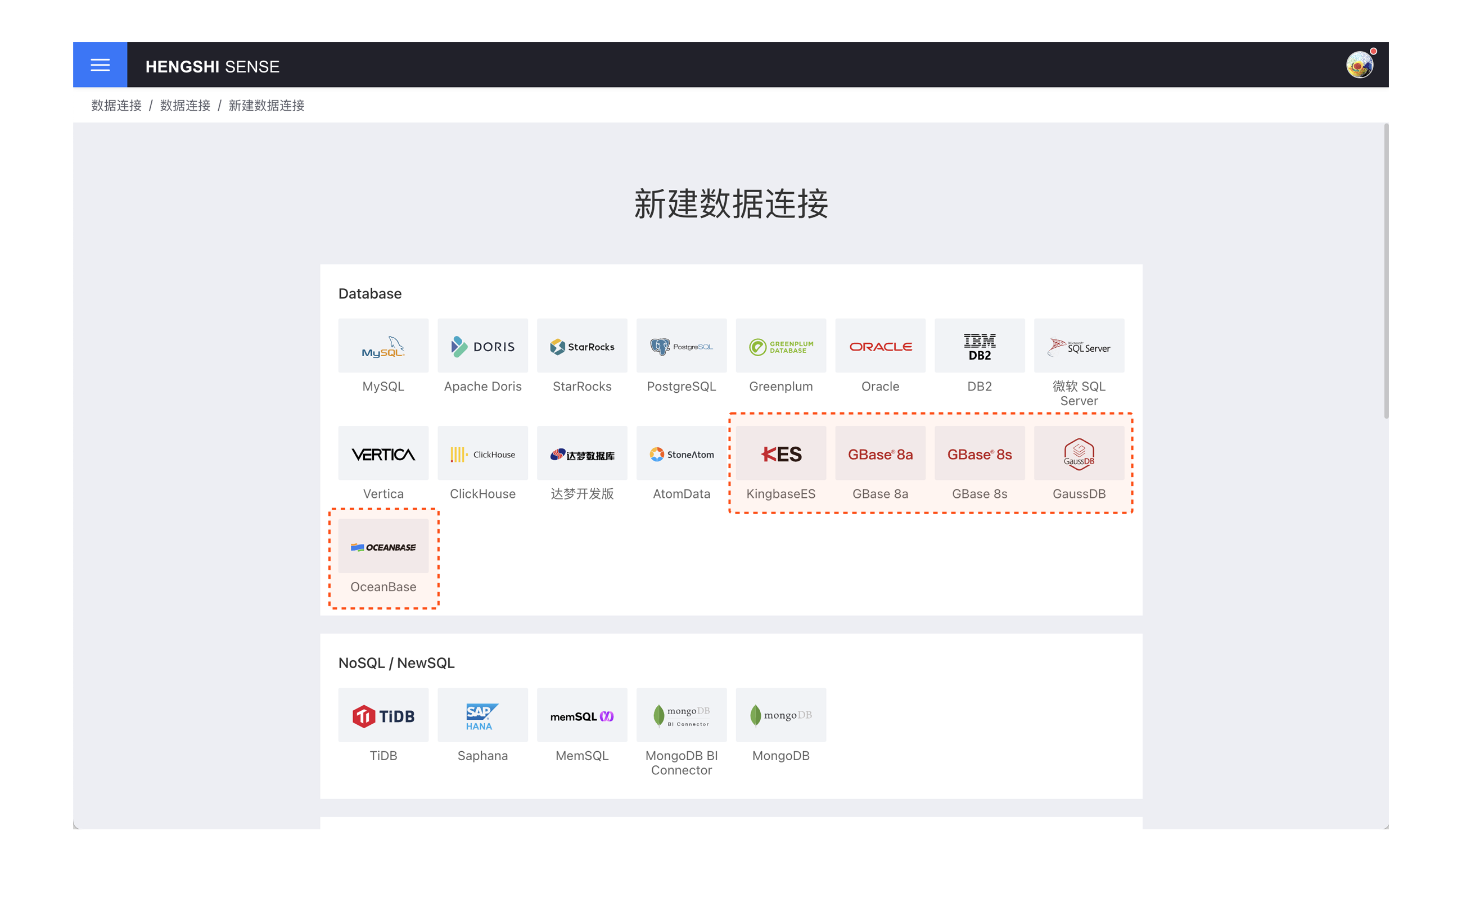1462x899 pixels.
Task: Select the TiDB connector tile
Action: click(383, 715)
